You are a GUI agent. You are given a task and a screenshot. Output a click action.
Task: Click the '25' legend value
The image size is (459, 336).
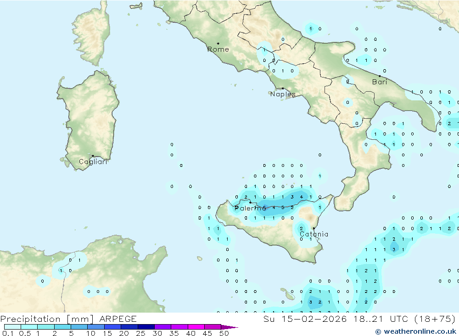click(x=141, y=333)
